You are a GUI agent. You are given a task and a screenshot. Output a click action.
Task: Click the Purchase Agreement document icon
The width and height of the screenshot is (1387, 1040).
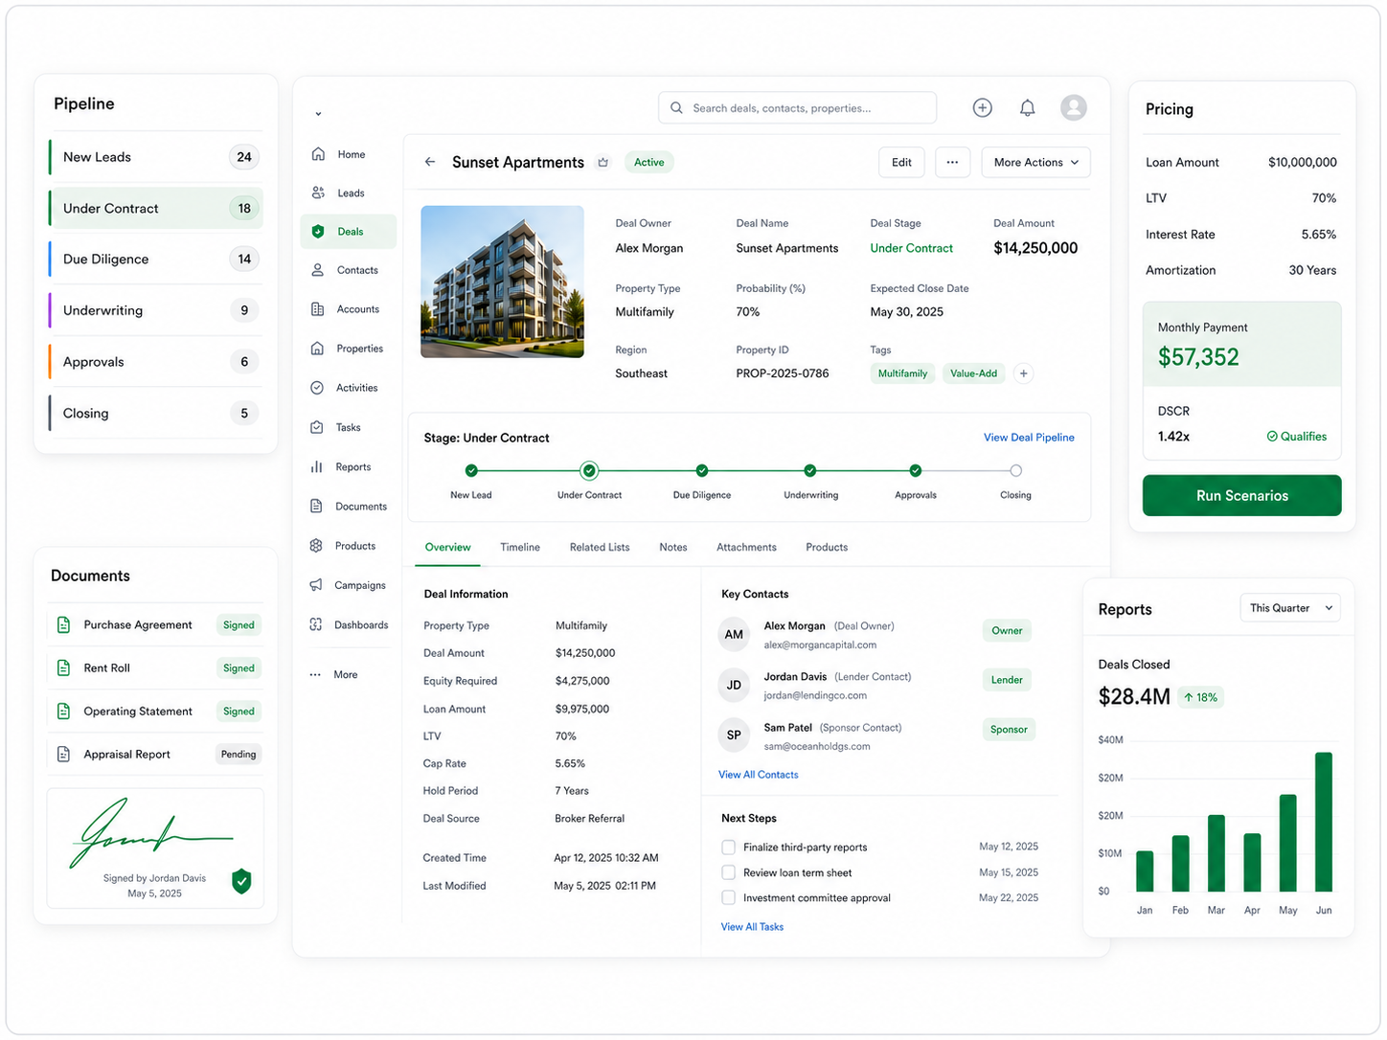point(63,625)
